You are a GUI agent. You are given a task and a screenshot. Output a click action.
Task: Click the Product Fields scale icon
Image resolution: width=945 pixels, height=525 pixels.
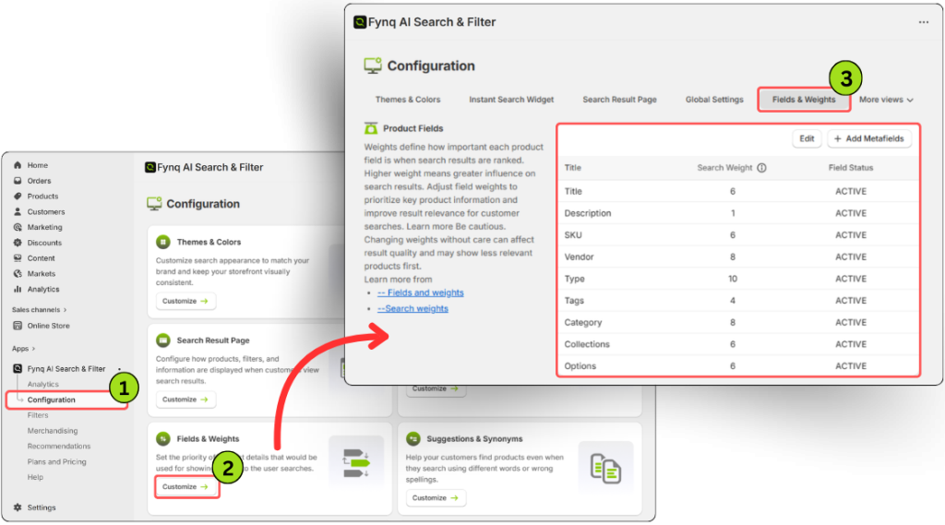coord(371,128)
